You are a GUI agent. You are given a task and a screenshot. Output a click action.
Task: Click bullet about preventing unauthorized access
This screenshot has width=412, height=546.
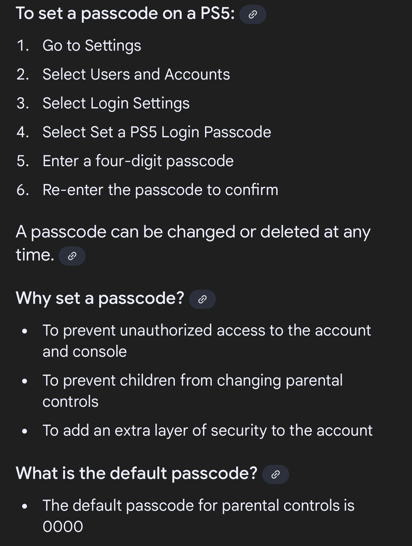click(x=207, y=341)
